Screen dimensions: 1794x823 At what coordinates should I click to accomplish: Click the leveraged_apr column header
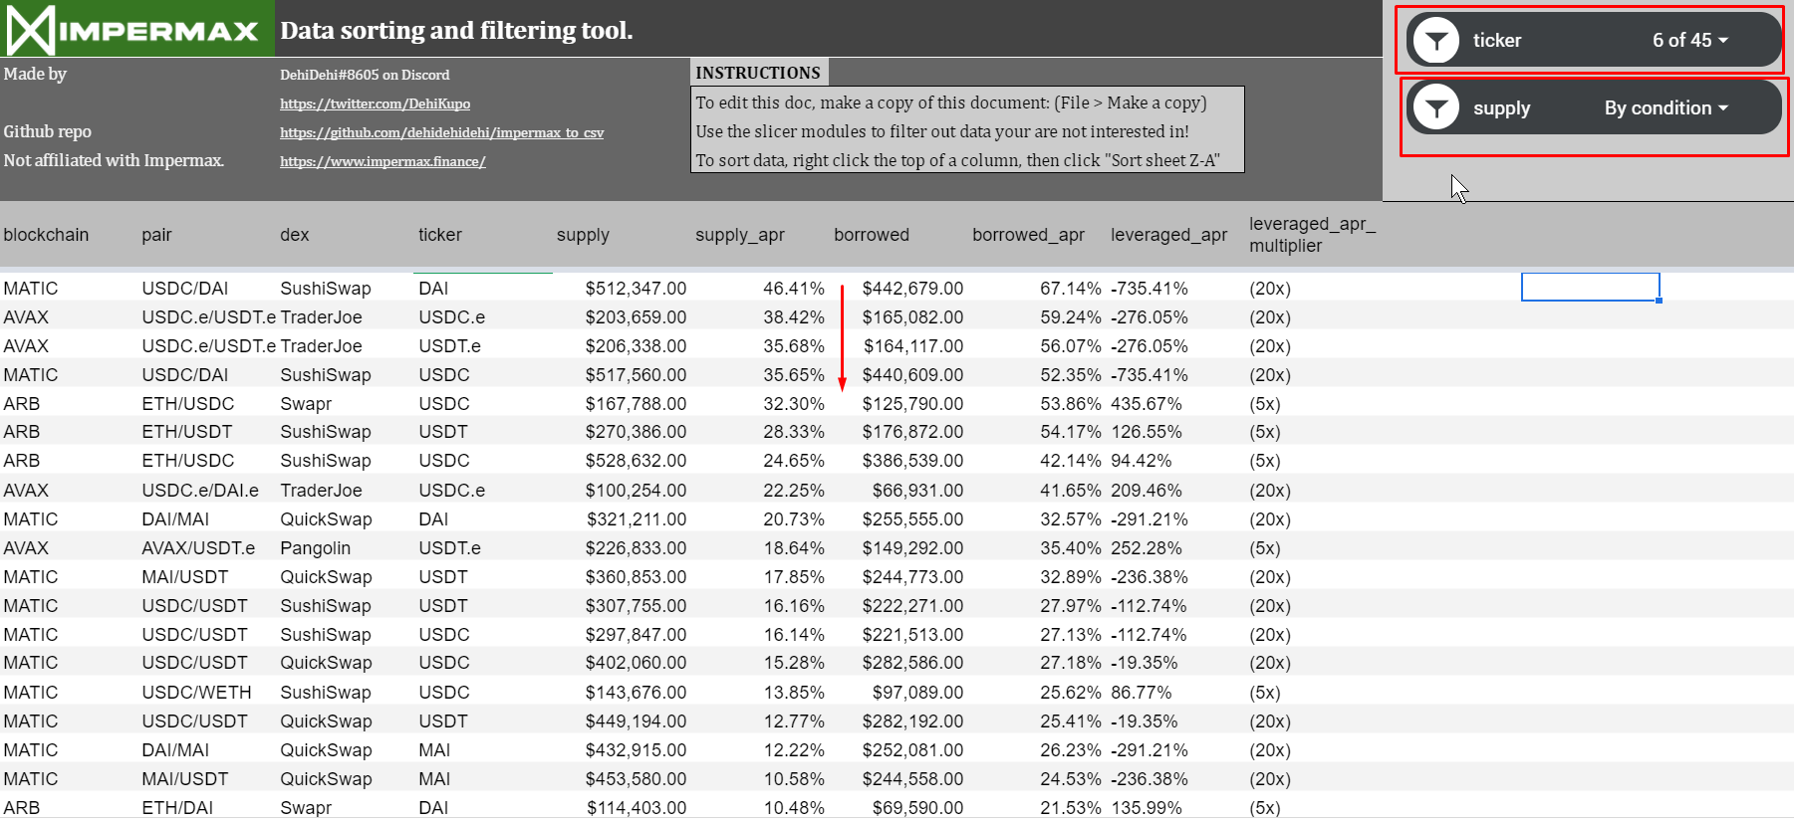(x=1168, y=235)
